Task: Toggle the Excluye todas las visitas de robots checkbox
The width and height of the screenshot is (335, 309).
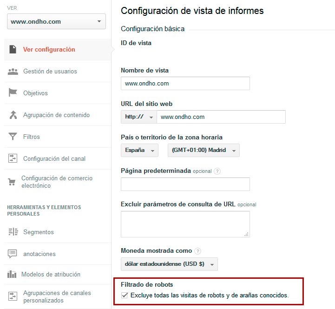Action: coord(125,296)
